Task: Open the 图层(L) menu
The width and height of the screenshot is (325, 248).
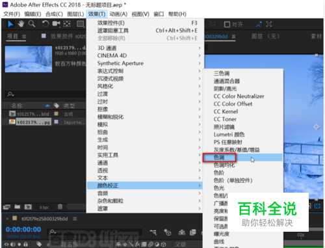Action: coord(75,14)
